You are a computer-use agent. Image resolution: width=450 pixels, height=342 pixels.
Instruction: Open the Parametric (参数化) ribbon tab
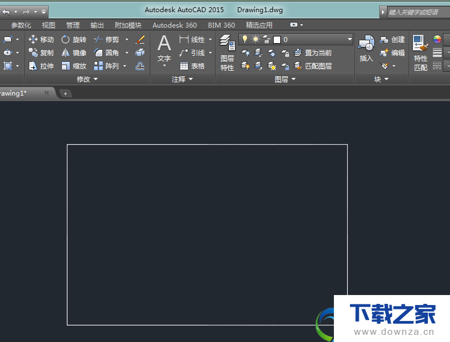pos(21,25)
